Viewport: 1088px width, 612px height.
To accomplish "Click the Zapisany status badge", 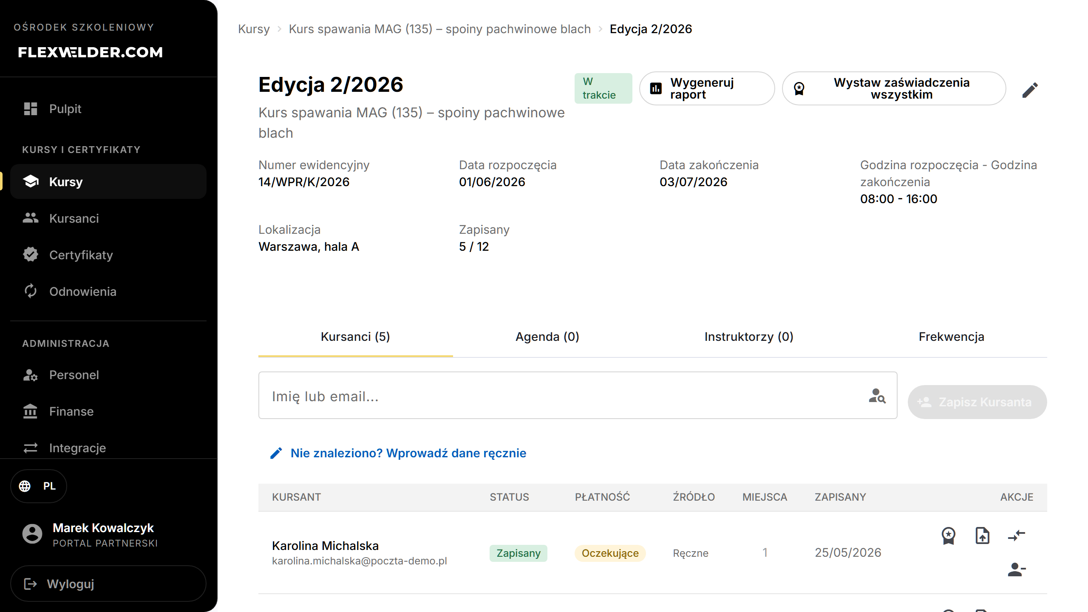I will point(518,553).
